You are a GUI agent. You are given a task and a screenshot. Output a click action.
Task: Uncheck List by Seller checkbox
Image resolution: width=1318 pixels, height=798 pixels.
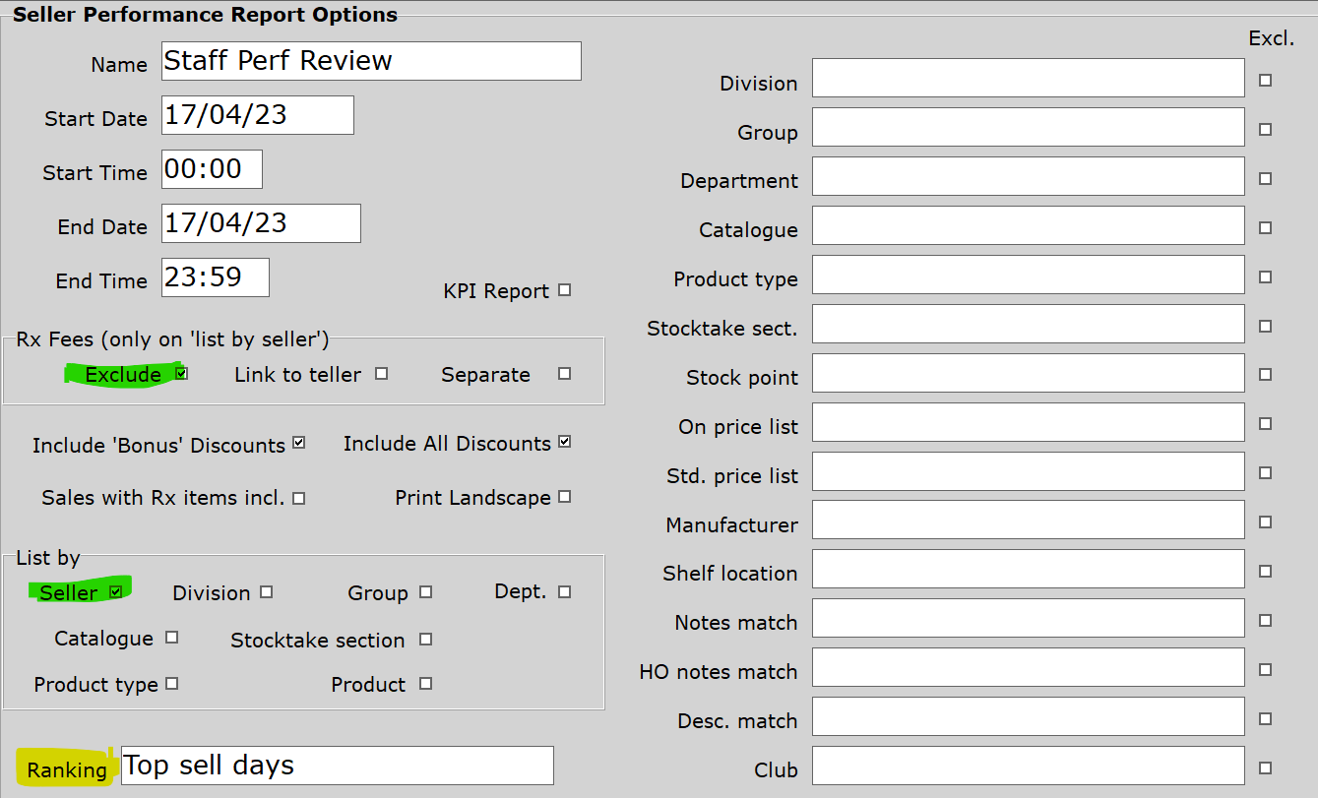coord(116,592)
